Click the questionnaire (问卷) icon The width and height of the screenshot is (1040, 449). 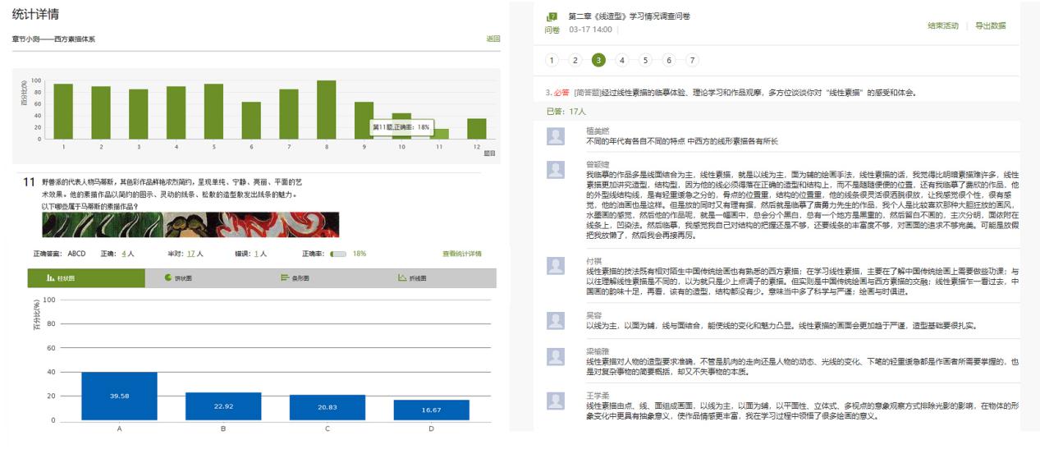552,17
